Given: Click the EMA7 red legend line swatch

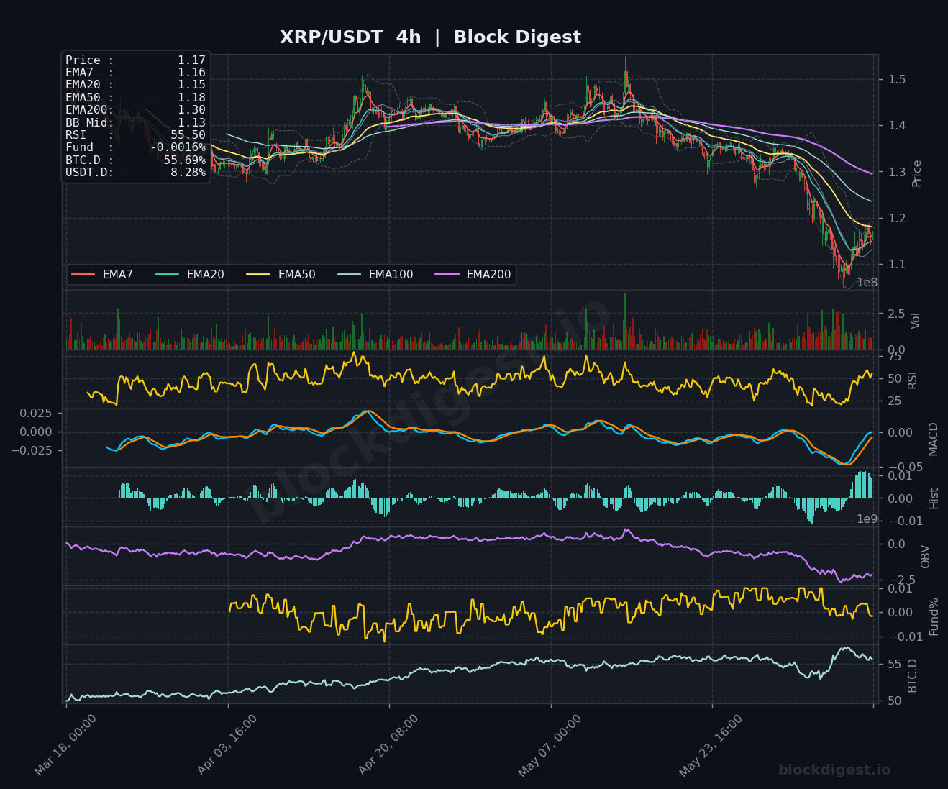Looking at the screenshot, I should pos(83,275).
